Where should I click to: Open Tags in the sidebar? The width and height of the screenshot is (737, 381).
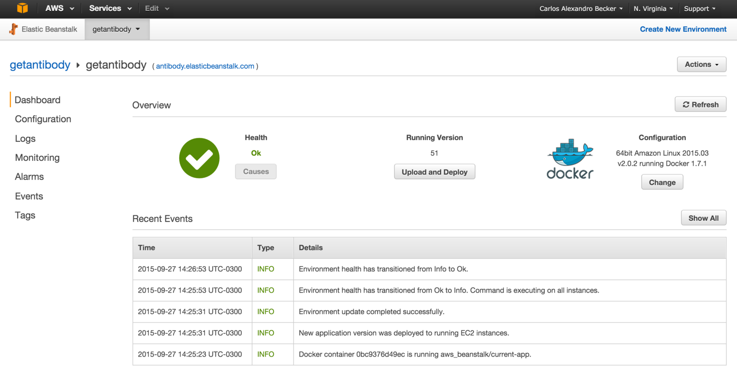25,215
